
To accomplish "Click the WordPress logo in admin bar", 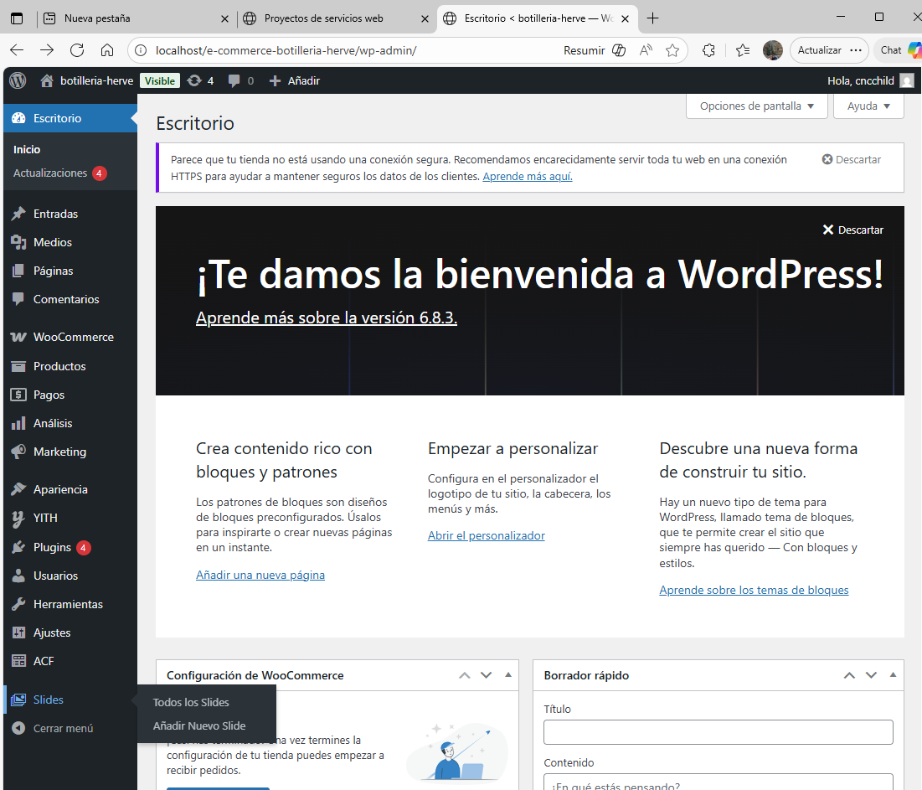I will (18, 80).
